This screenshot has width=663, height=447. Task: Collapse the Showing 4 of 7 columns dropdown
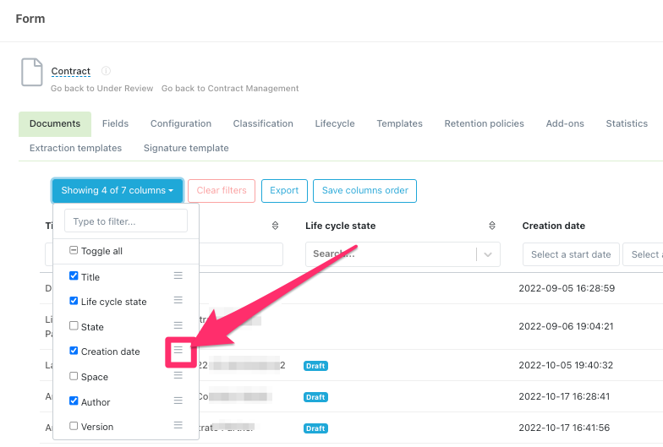pyautogui.click(x=117, y=190)
